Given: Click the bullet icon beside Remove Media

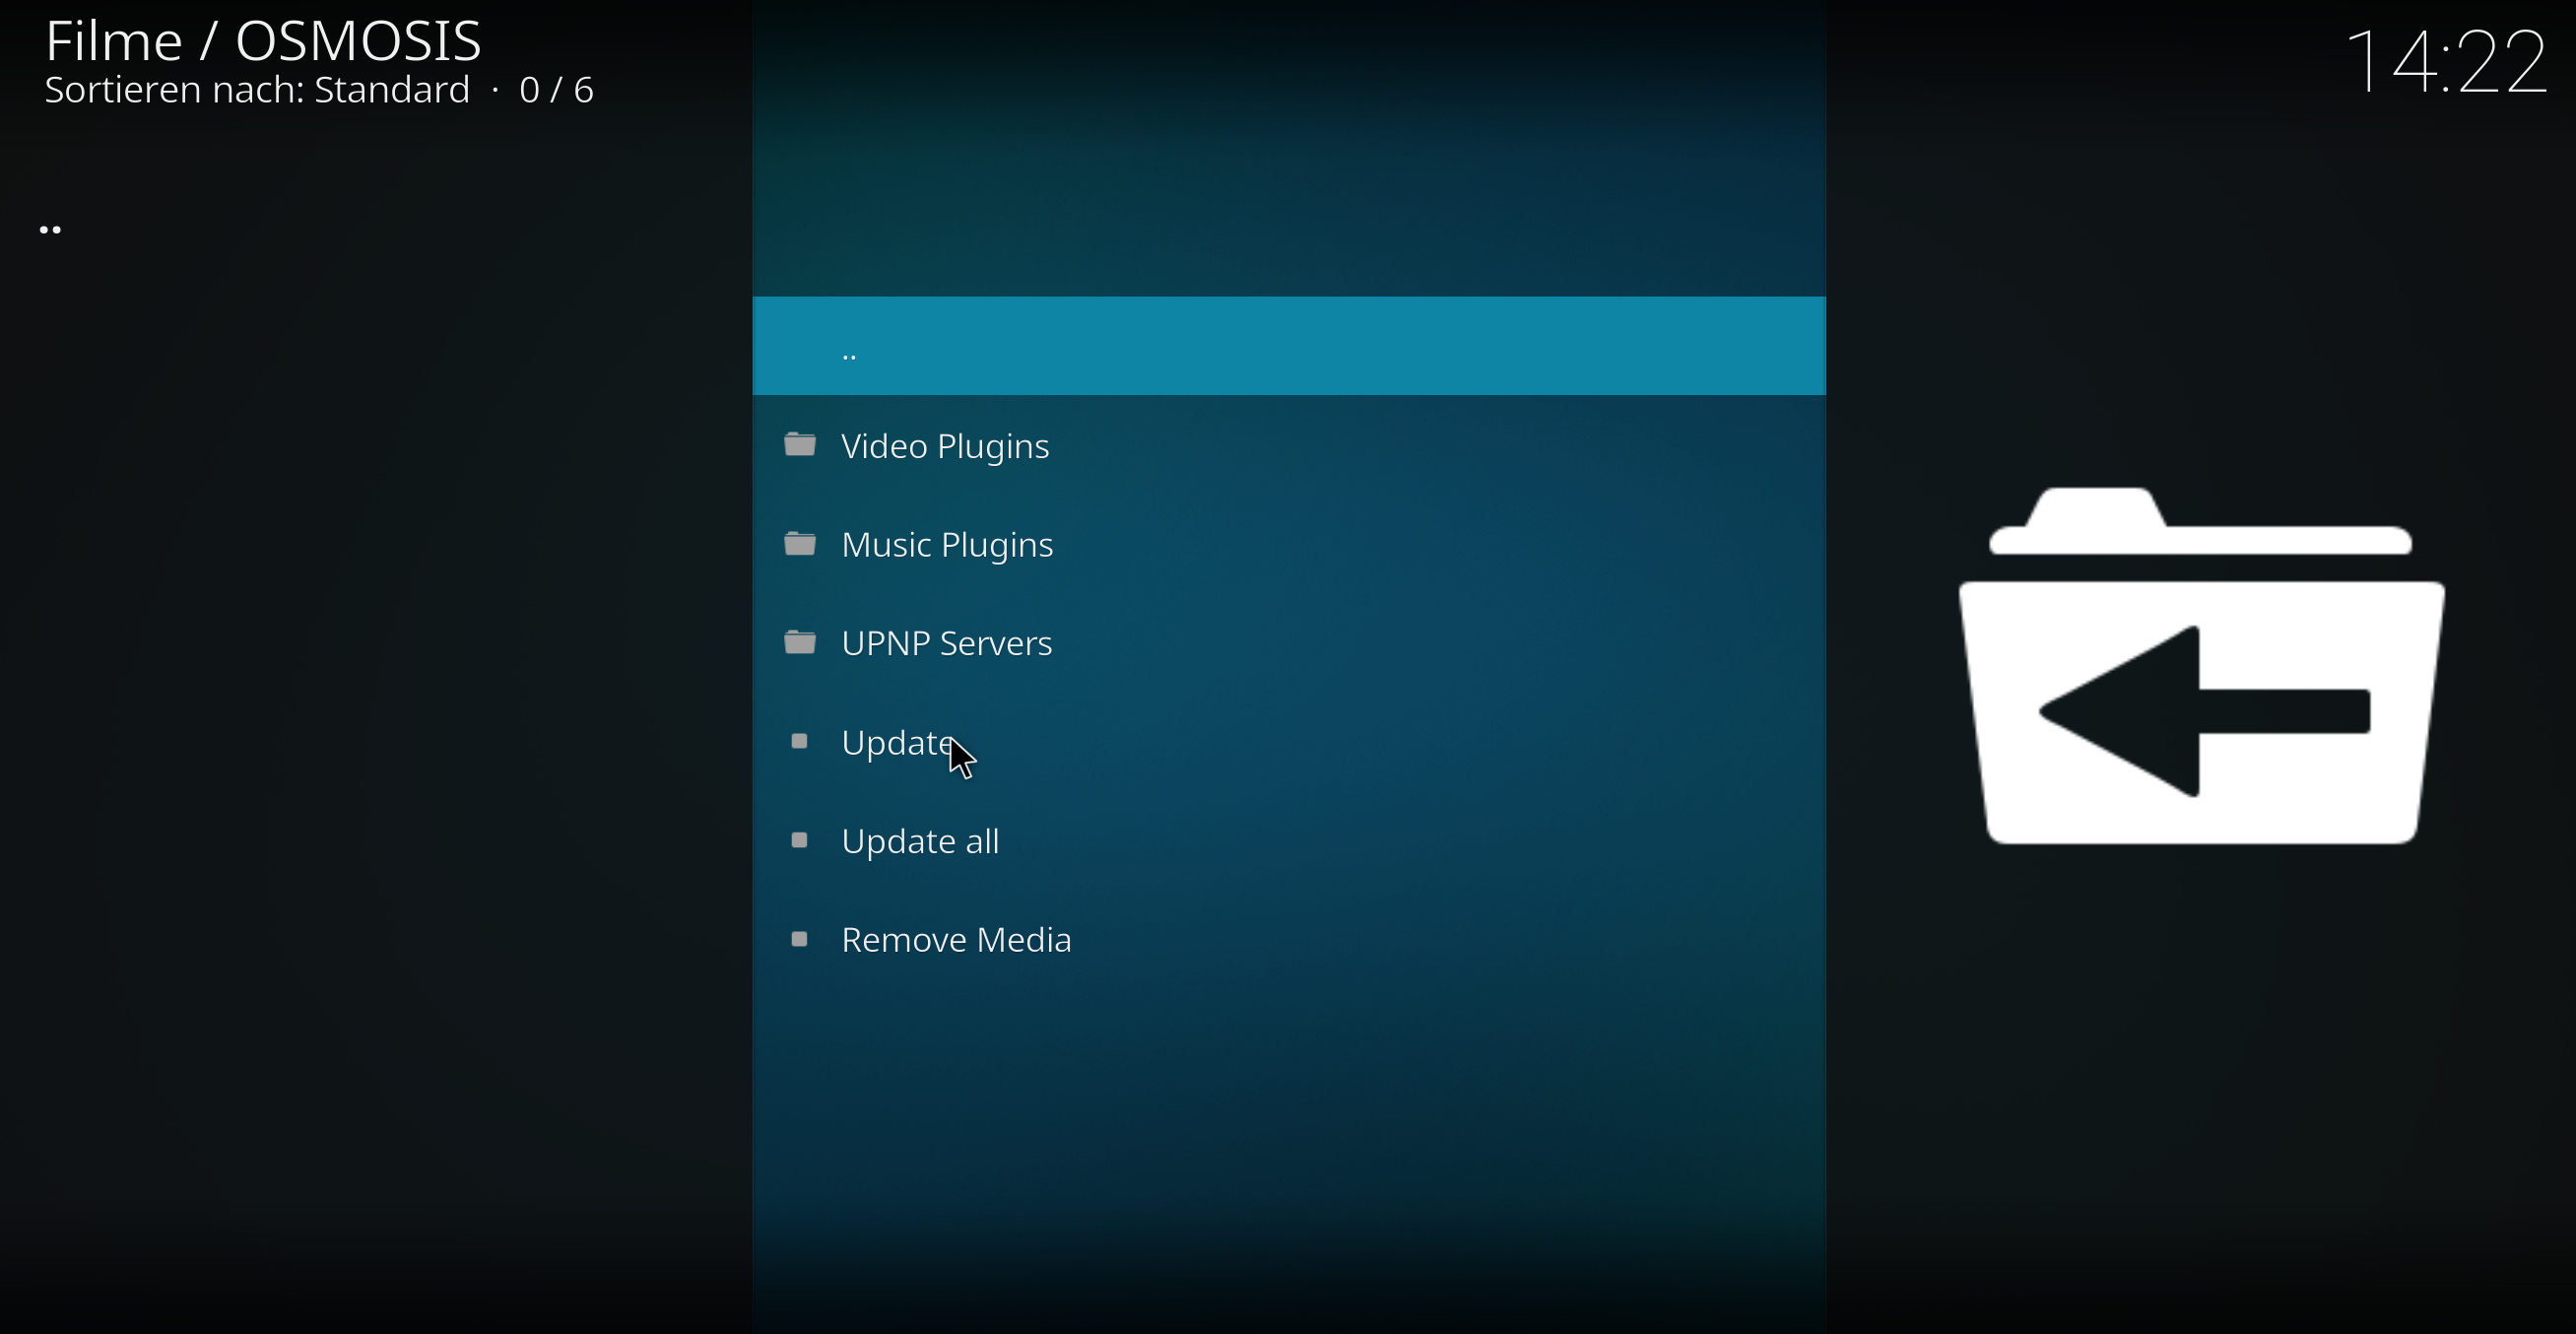Looking at the screenshot, I should 800,939.
